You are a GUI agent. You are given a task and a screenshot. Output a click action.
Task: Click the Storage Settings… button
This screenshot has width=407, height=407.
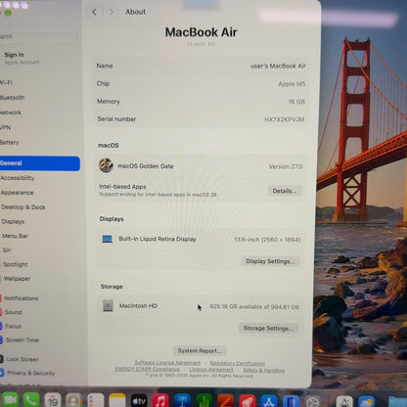(x=268, y=328)
